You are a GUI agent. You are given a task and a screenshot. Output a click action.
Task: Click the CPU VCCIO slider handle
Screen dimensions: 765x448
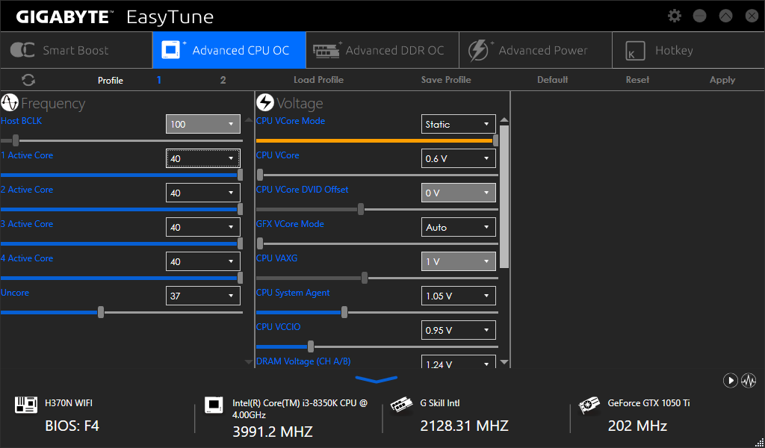point(311,347)
